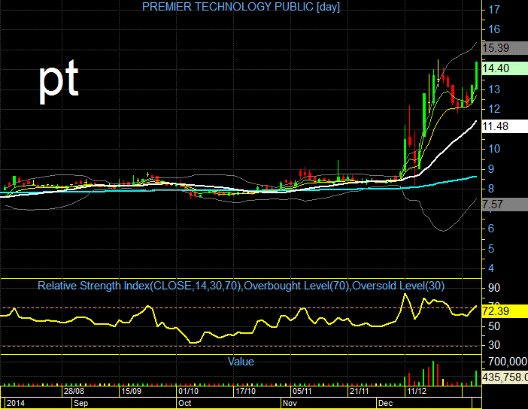This screenshot has width=528, height=409.
Task: Click price axis label 6
Action: [x=491, y=229]
